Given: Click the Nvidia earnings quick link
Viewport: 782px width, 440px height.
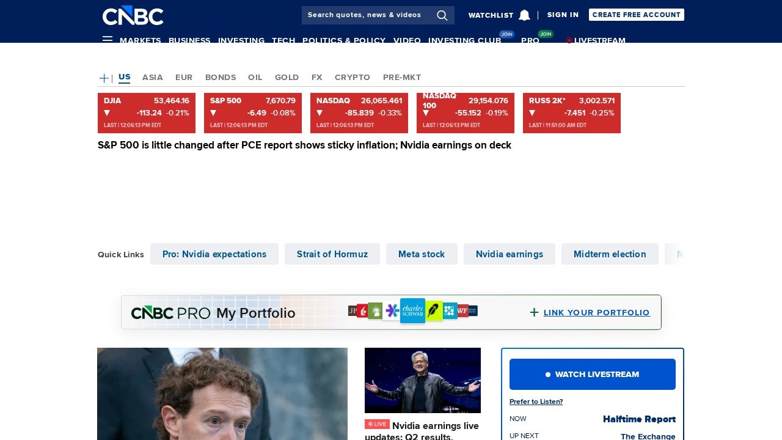Looking at the screenshot, I should coord(510,254).
